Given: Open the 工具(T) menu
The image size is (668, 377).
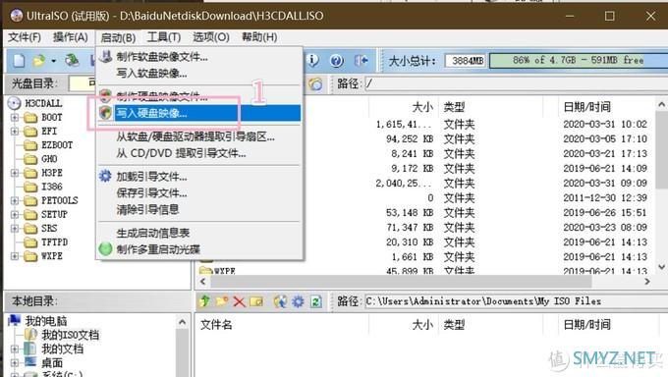Looking at the screenshot, I should pos(164,37).
